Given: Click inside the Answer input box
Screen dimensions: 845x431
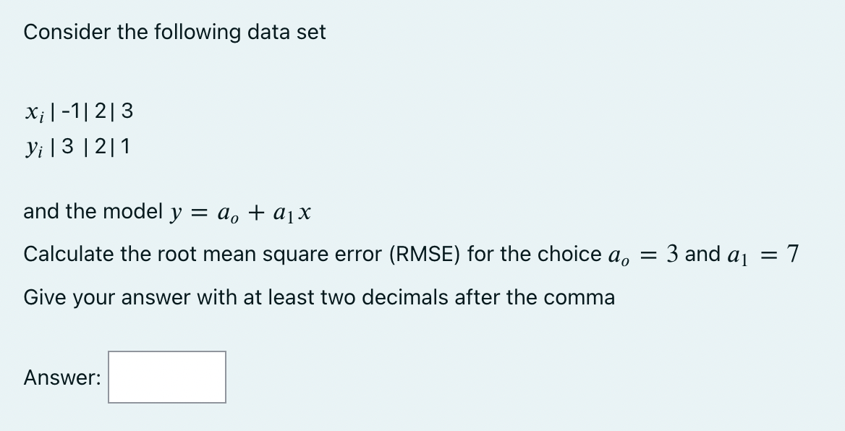Looking at the screenshot, I should pos(166,377).
